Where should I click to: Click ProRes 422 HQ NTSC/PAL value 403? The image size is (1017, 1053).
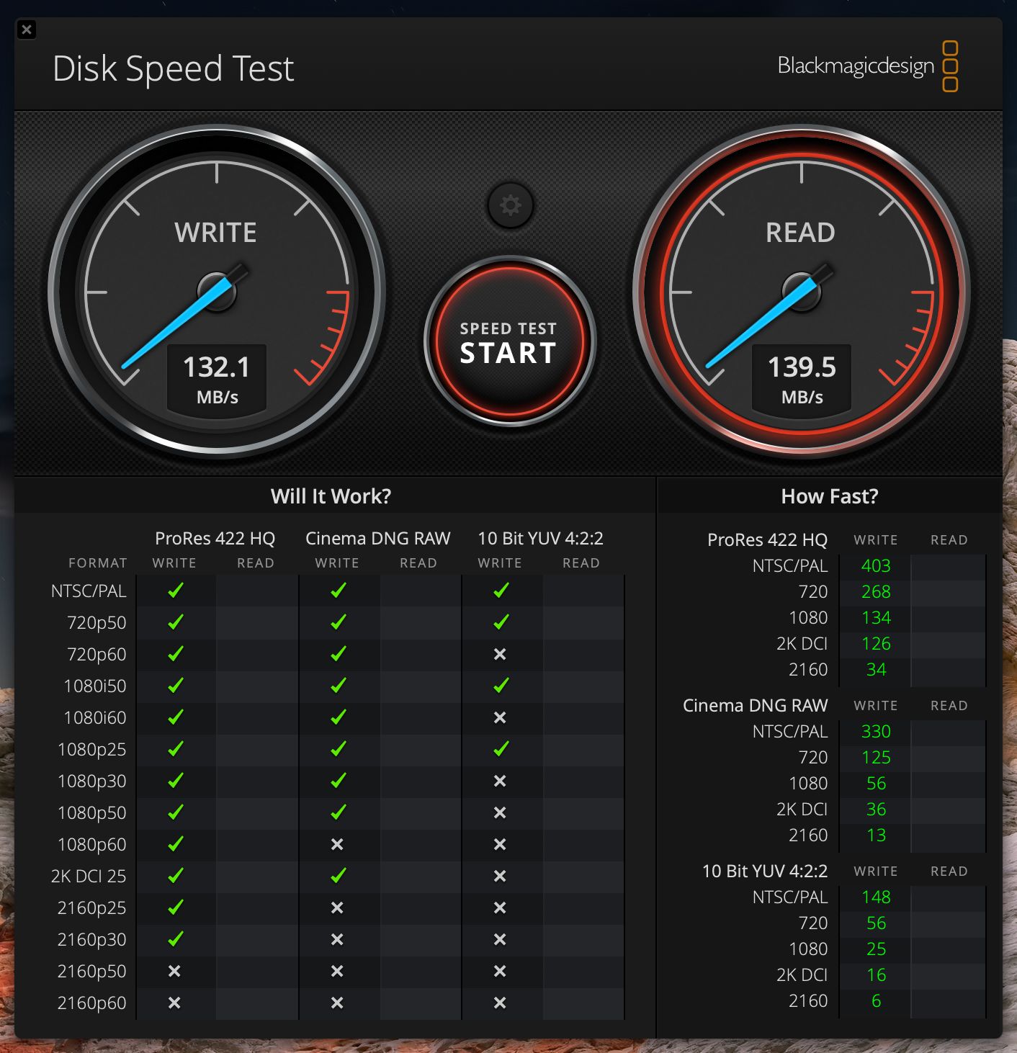coord(876,566)
